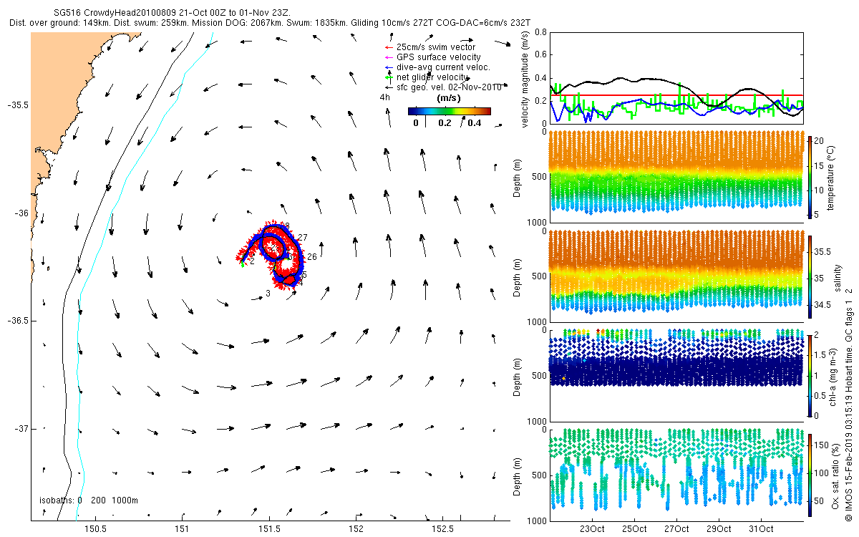
Task: Click the '27Oct' date tick label
Action: 676,530
